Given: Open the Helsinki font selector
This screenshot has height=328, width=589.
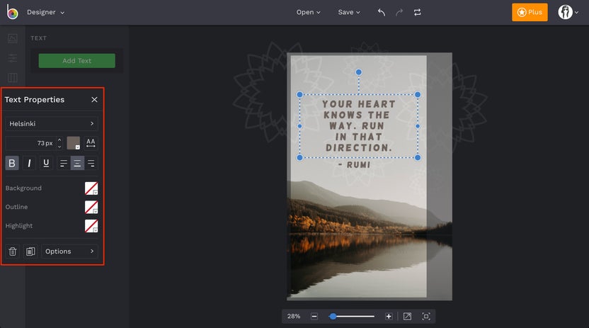Looking at the screenshot, I should [52, 123].
